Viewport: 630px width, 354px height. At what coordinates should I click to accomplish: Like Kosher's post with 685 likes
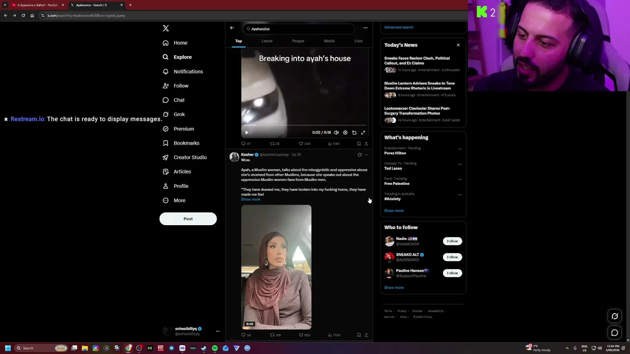305,335
